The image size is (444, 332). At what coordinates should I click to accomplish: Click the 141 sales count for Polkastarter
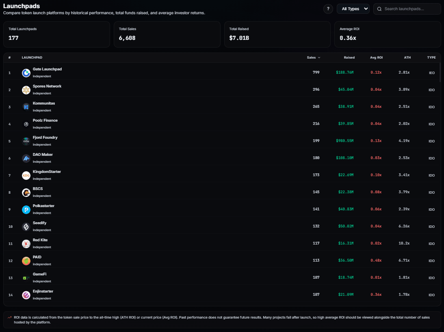(316, 209)
